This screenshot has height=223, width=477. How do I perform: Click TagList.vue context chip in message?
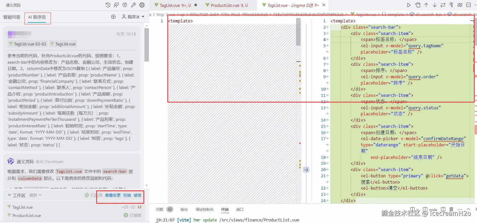tap(63, 44)
